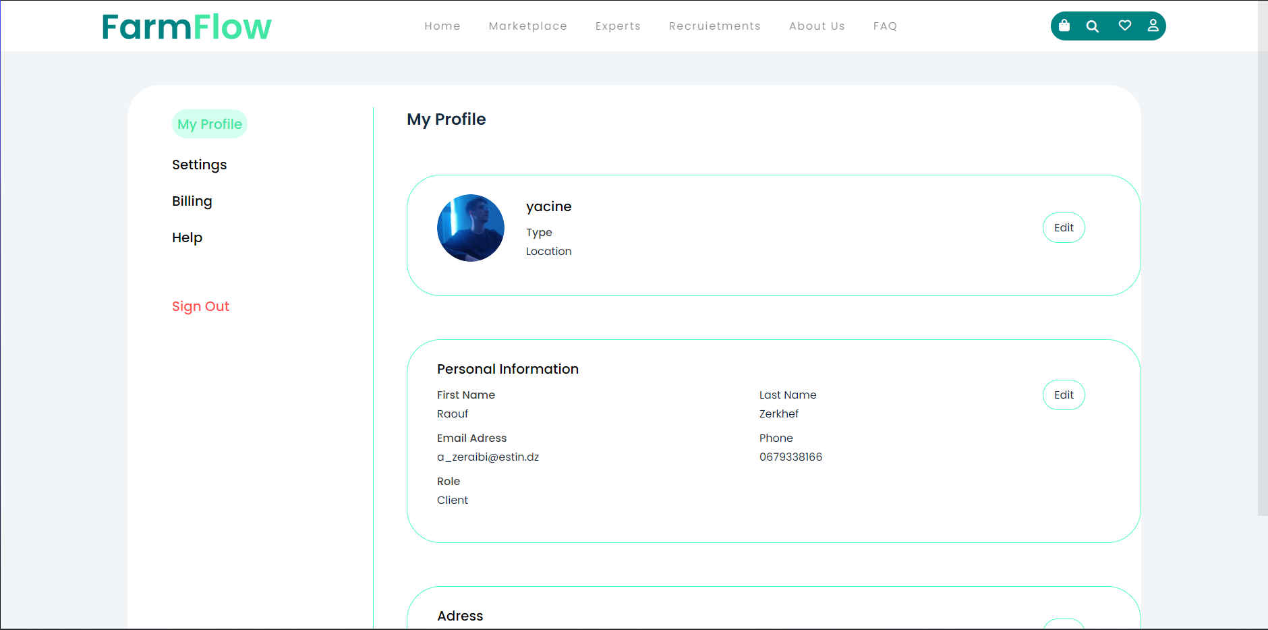
Task: Click the search icon in the header
Action: (1093, 26)
